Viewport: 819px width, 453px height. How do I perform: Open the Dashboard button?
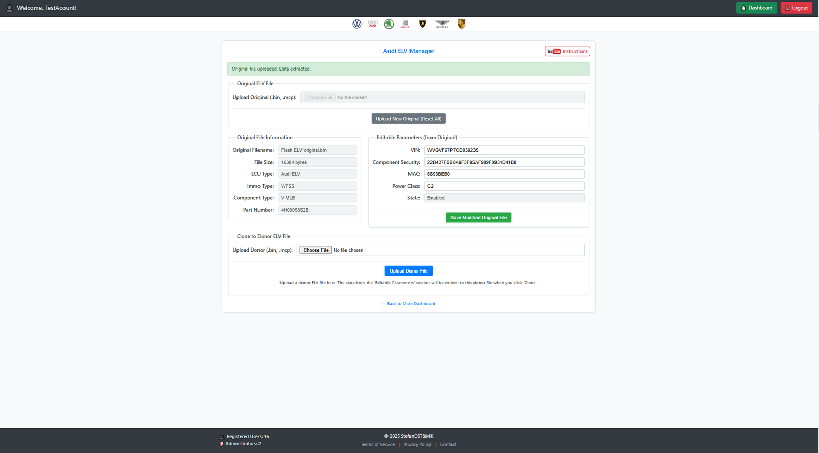click(757, 8)
